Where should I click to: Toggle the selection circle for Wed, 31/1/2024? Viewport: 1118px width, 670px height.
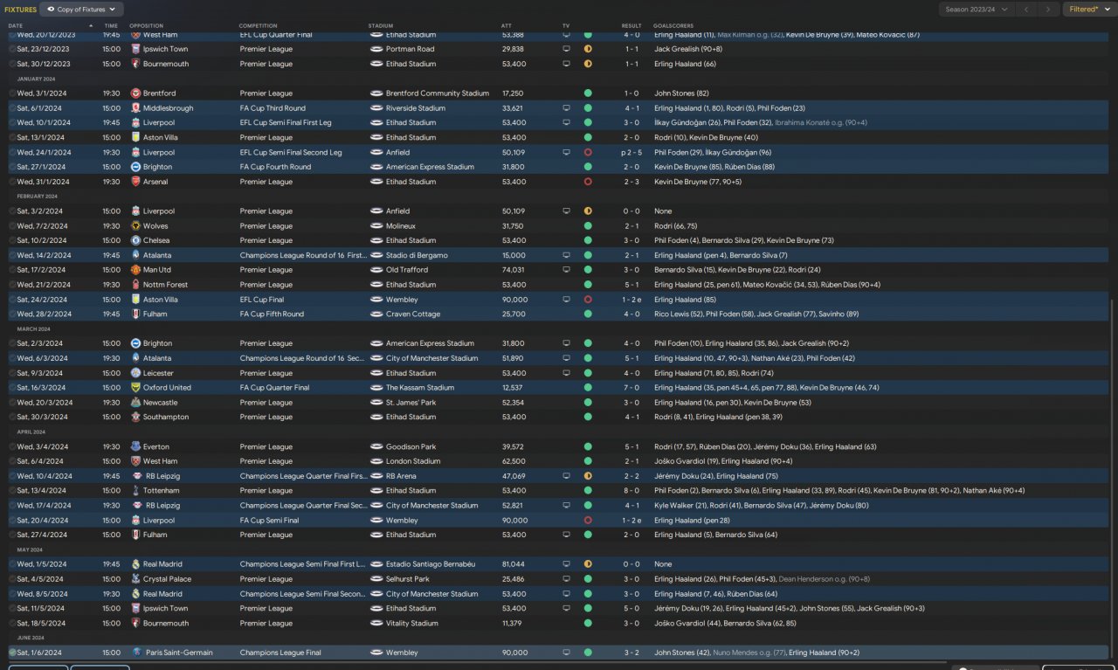[x=12, y=182]
